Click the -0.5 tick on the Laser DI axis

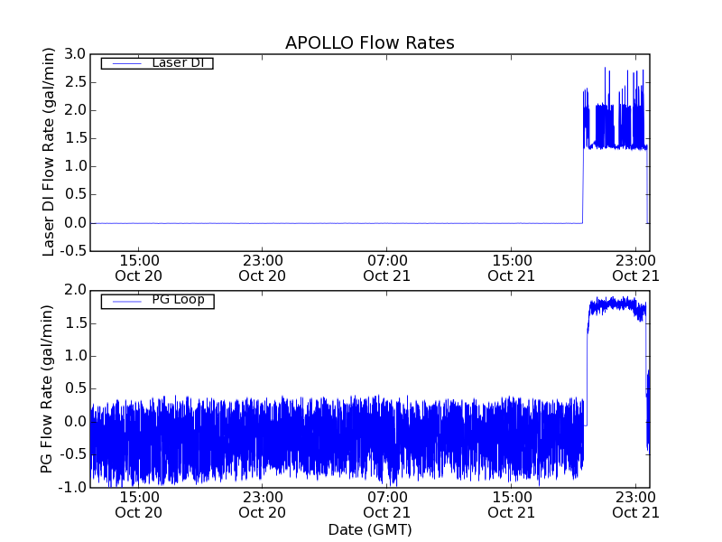[73, 250]
